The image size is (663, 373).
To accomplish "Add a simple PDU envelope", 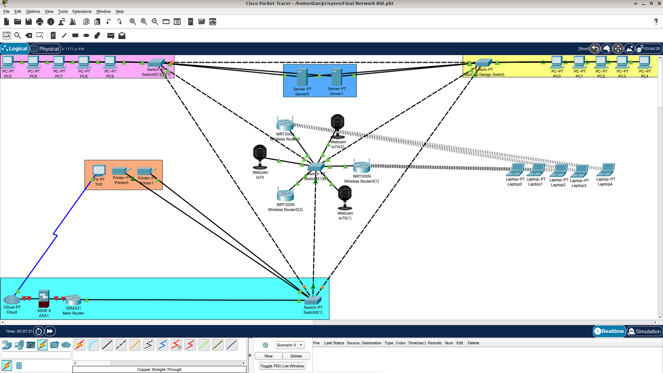I will pyautogui.click(x=111, y=36).
